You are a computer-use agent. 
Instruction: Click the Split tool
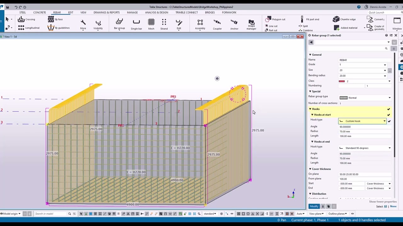point(303,26)
